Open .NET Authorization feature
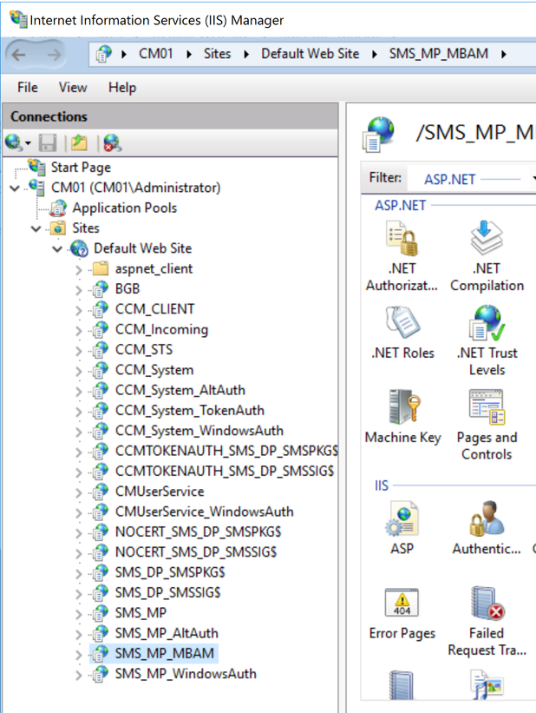The height and width of the screenshot is (713, 536). [402, 256]
